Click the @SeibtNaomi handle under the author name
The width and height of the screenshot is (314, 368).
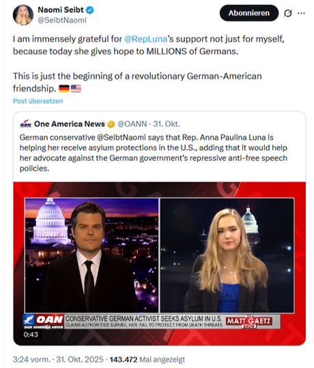pyautogui.click(x=62, y=20)
